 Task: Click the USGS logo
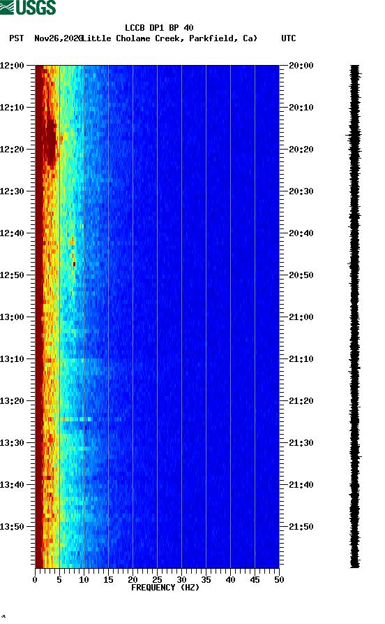(28, 7)
